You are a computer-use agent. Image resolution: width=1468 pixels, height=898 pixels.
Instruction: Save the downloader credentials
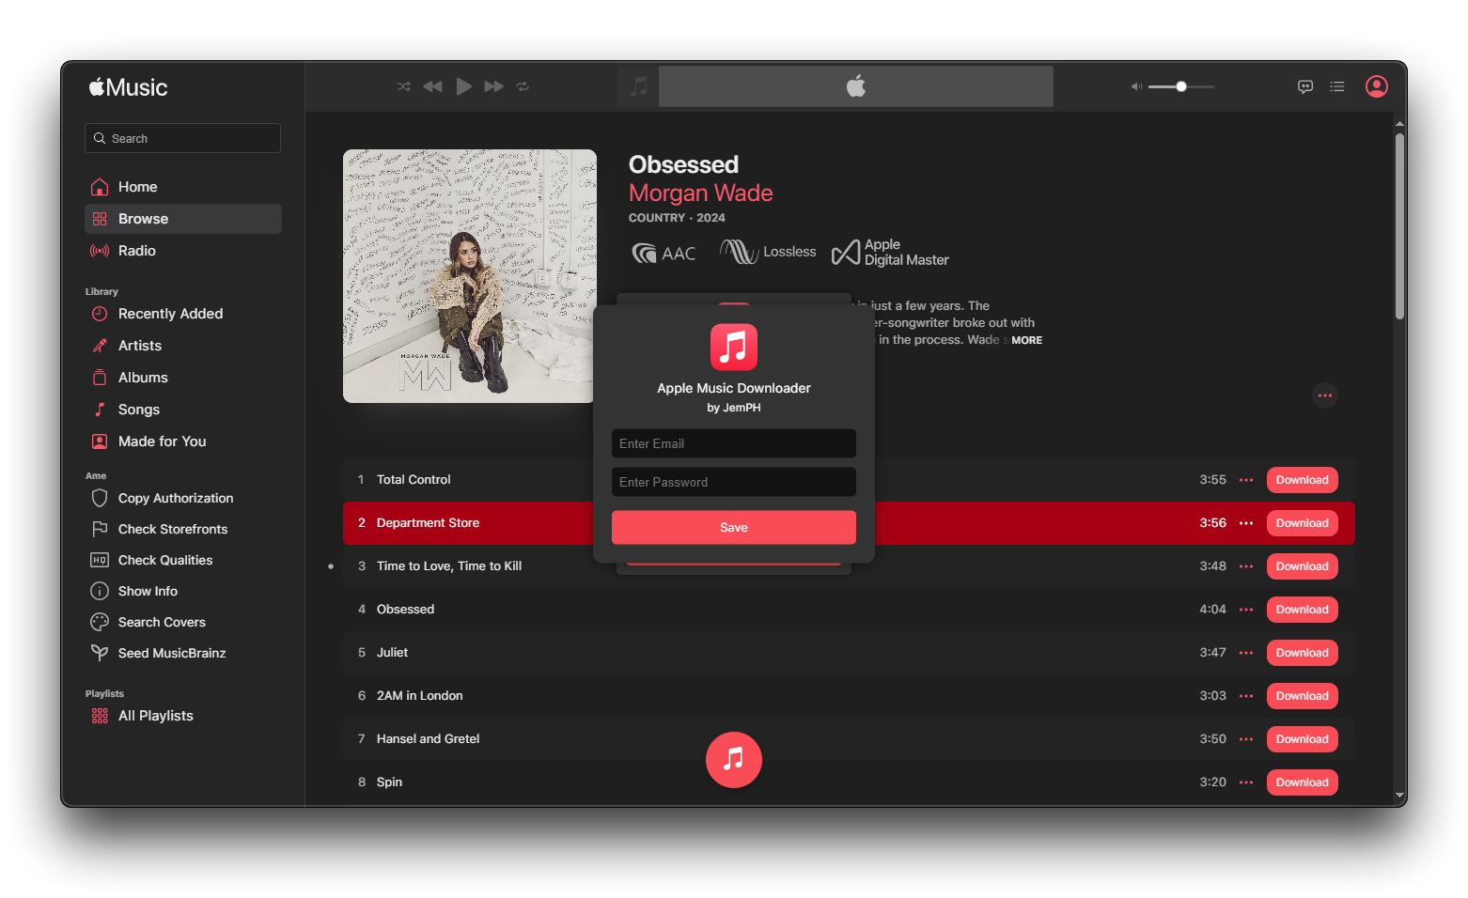(734, 527)
